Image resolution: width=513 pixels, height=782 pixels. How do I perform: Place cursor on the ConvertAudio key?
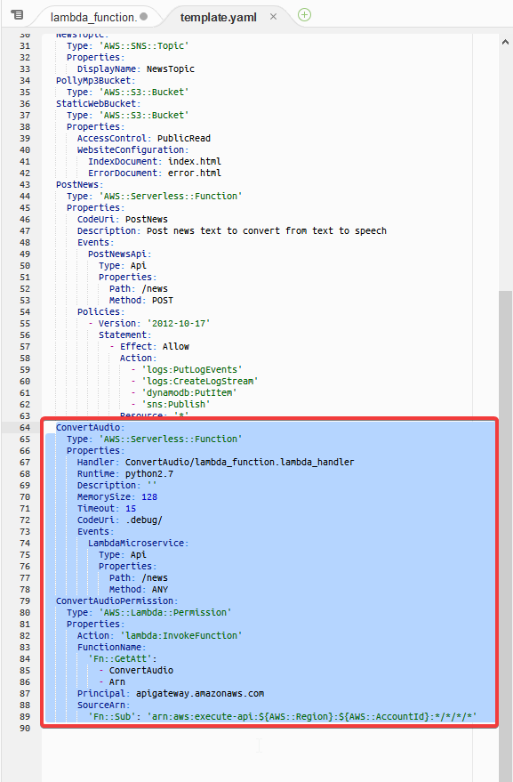[x=88, y=427]
